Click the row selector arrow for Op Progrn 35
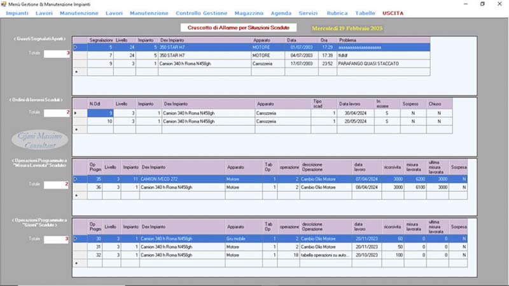This screenshot has height=286, width=509. (76, 179)
